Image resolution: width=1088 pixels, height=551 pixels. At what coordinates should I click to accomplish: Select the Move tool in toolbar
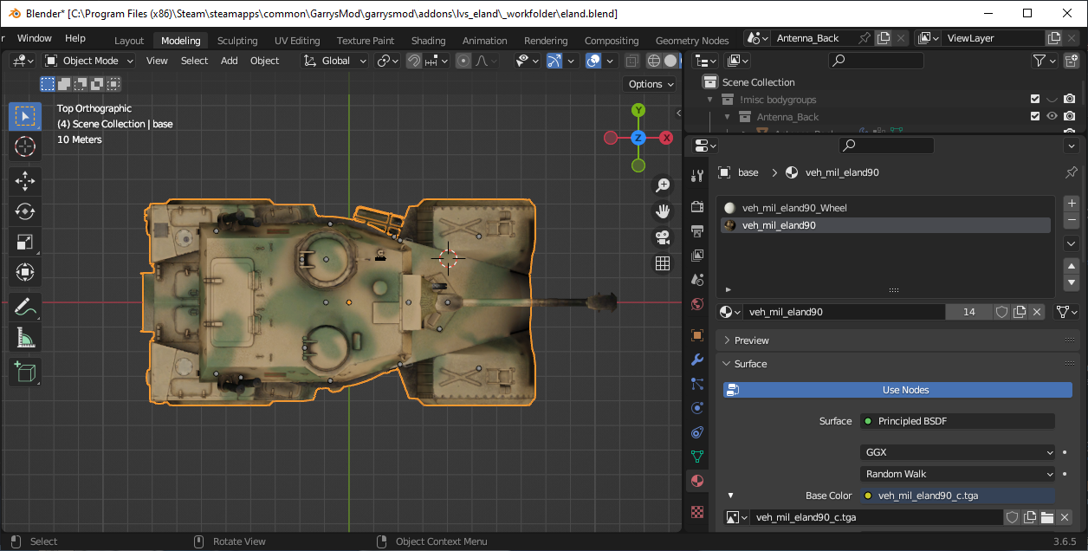(x=25, y=180)
